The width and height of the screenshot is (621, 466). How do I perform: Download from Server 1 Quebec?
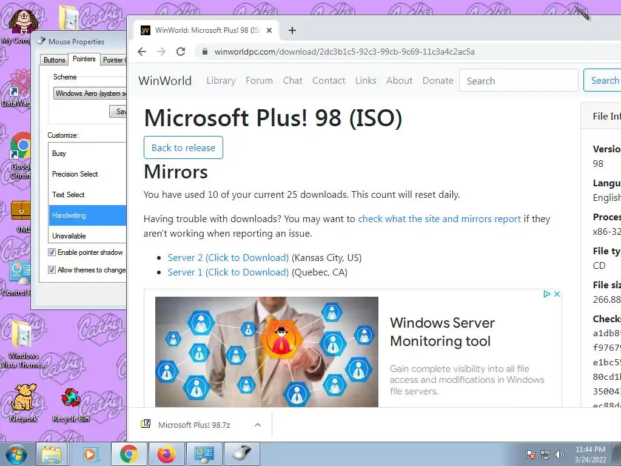coord(228,272)
